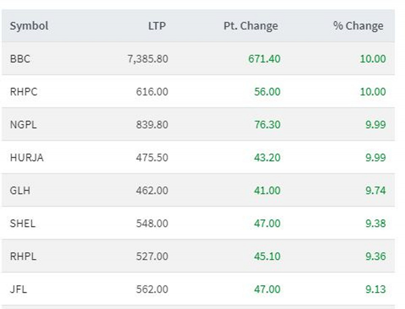Open the RHPC stock symbol
The height and width of the screenshot is (309, 405).
pos(24,92)
